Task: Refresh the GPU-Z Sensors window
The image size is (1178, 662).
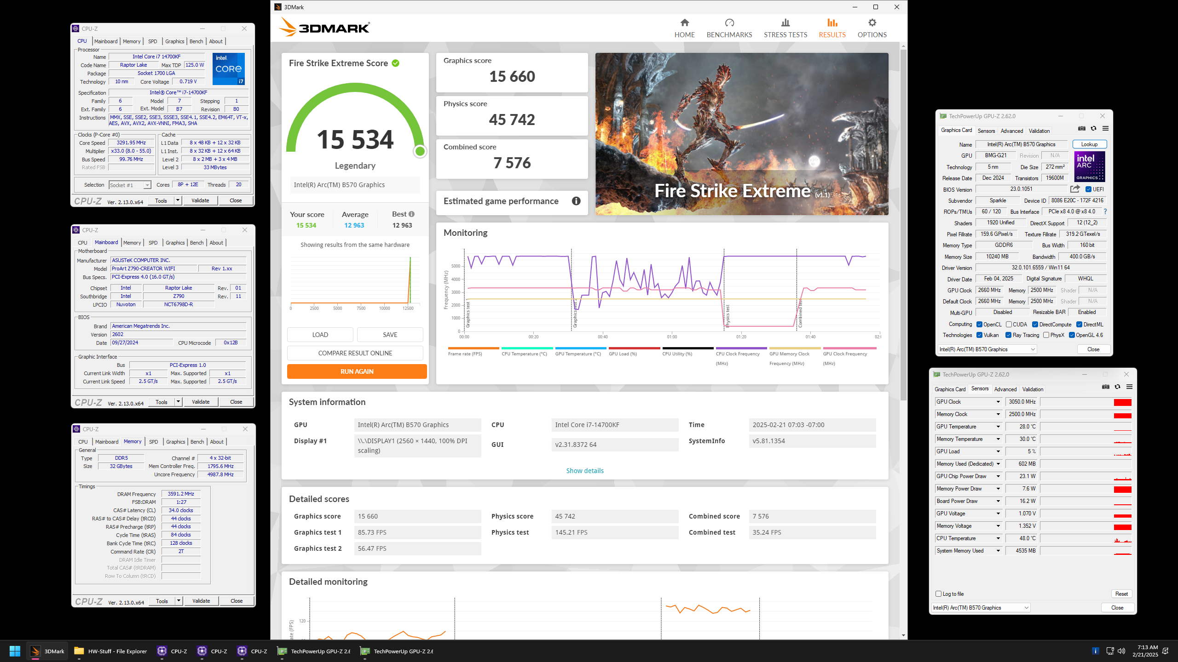Action: click(1117, 387)
